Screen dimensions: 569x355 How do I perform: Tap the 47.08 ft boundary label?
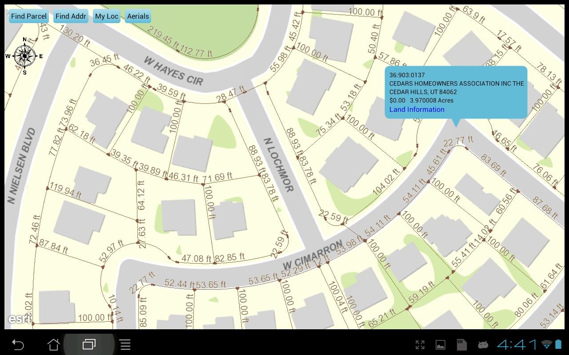(196, 258)
